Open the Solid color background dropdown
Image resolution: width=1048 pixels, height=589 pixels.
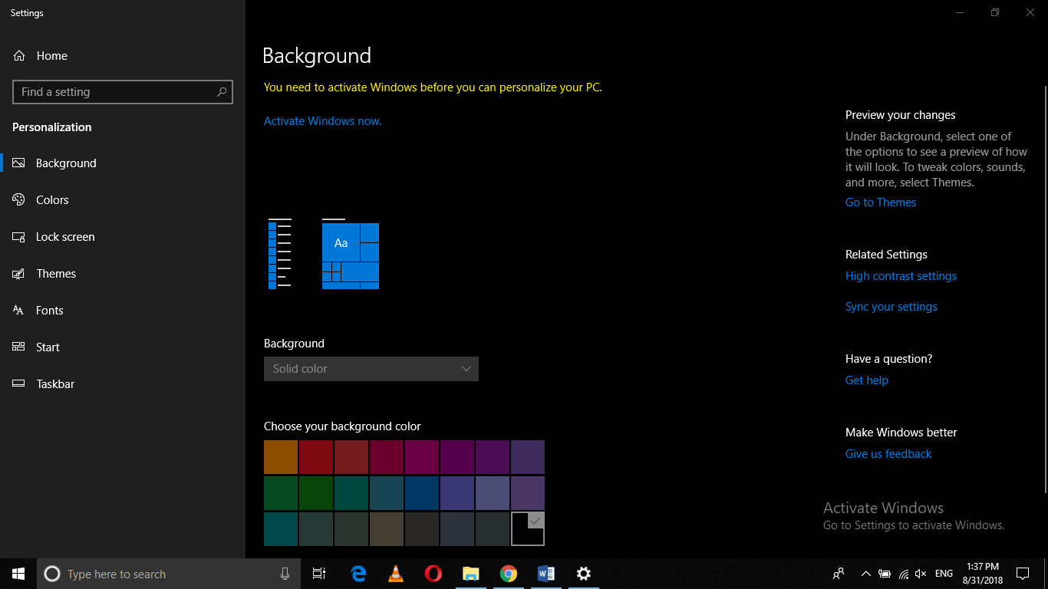coord(371,369)
